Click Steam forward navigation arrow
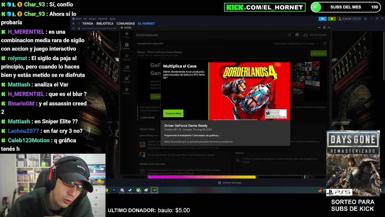 [x=78, y=24]
